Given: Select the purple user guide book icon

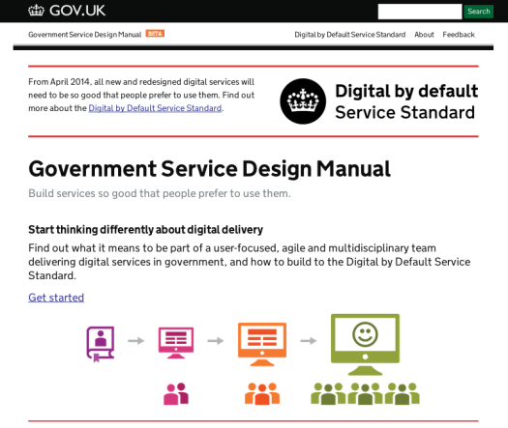Looking at the screenshot, I should (101, 344).
